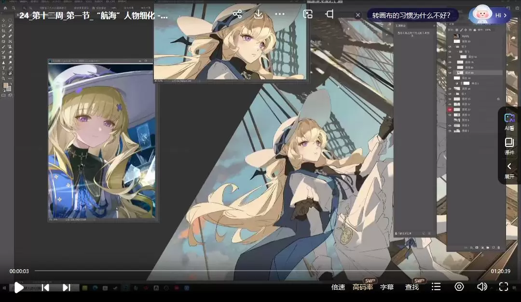Open the 课件 courseware panel

(509, 146)
